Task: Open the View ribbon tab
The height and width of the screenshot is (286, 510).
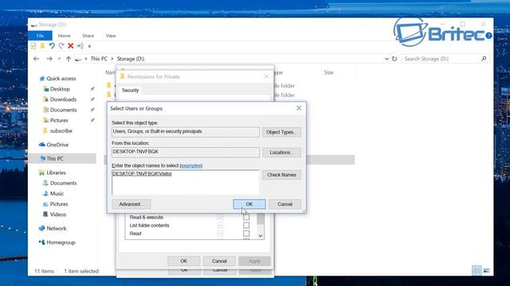Action: pyautogui.click(x=111, y=36)
